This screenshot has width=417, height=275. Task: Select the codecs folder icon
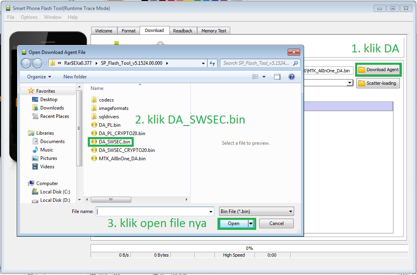coord(94,100)
